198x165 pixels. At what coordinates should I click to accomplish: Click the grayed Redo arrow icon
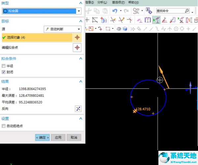[x=126, y=11]
